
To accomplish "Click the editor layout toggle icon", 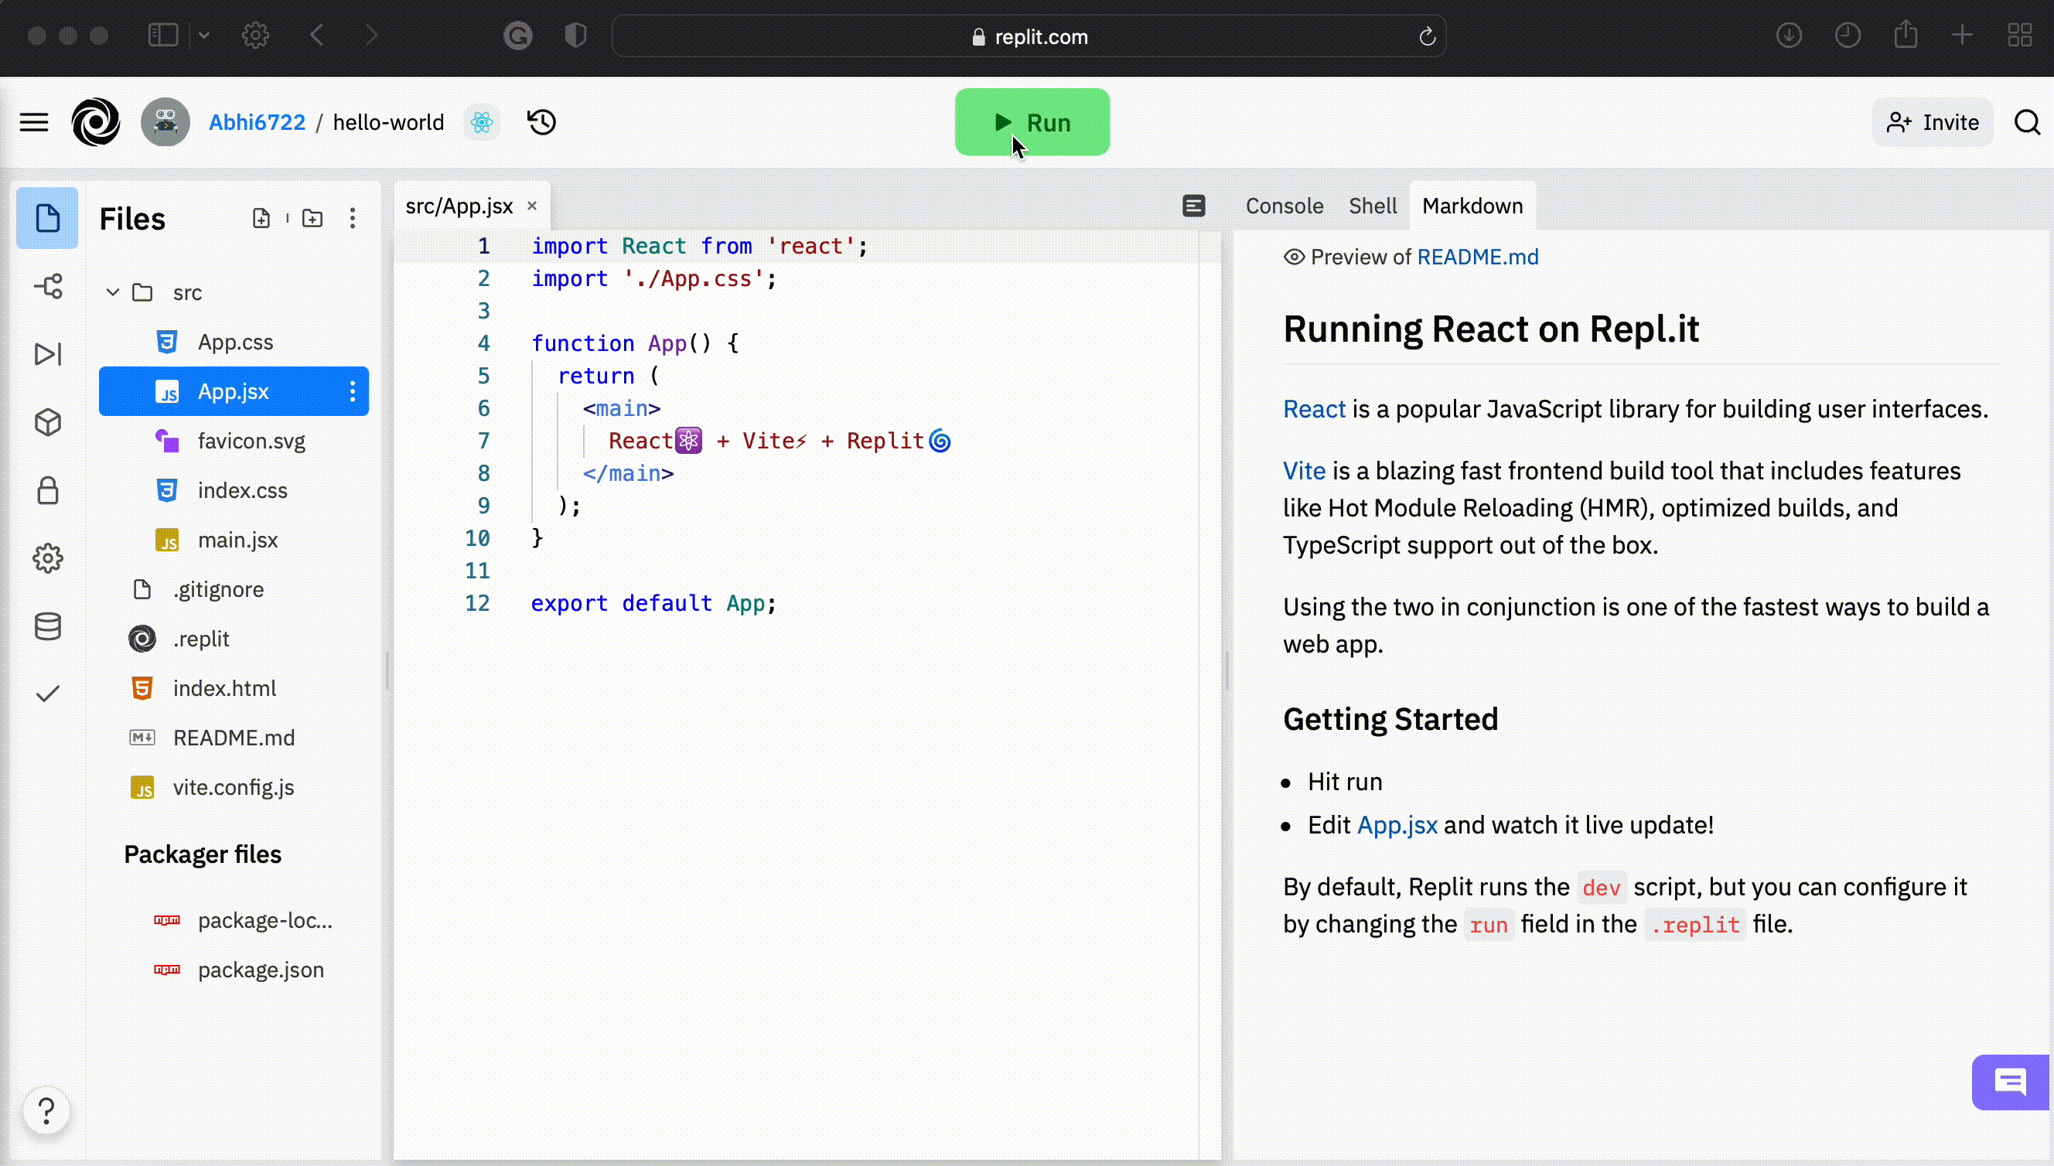I will [1193, 206].
